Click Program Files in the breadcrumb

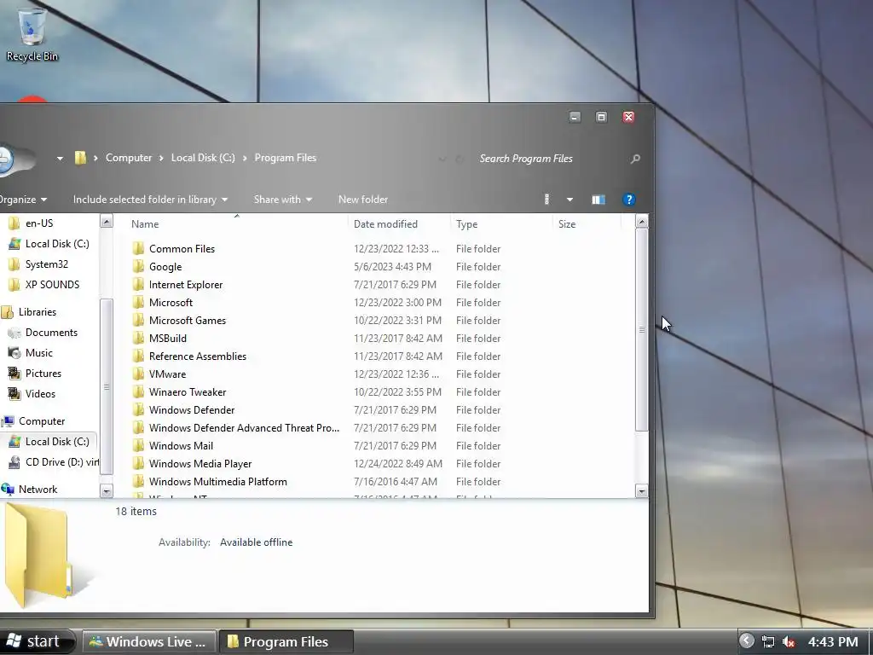pyautogui.click(x=285, y=158)
